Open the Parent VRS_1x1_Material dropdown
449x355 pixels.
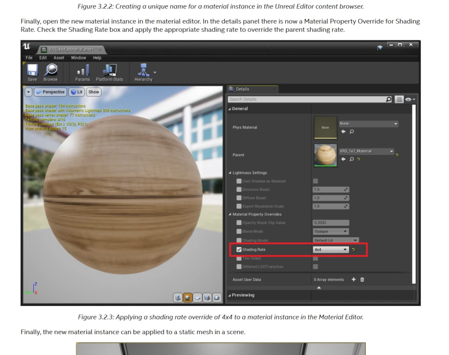(x=366, y=152)
